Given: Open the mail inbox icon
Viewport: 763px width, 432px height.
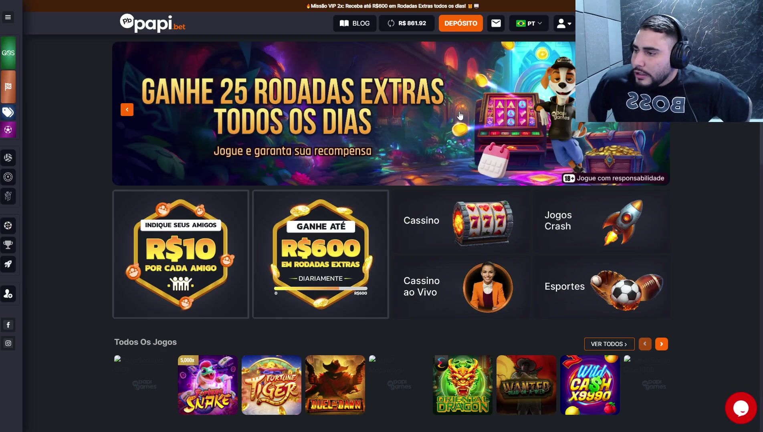Looking at the screenshot, I should [496, 23].
